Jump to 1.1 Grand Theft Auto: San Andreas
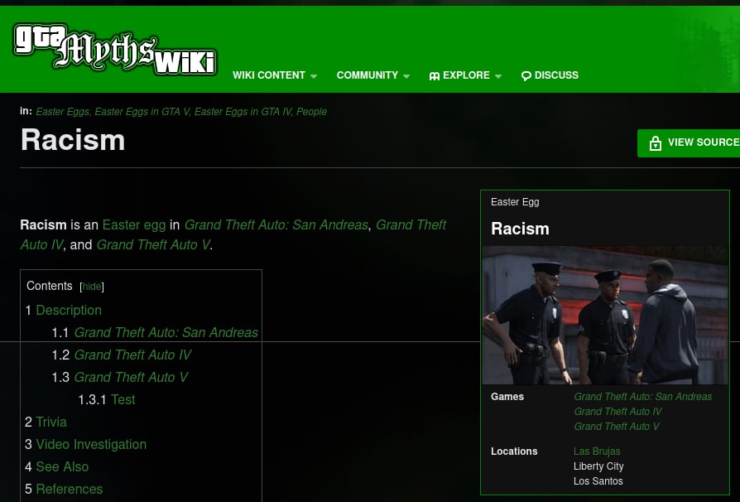The image size is (740, 502). click(x=166, y=332)
